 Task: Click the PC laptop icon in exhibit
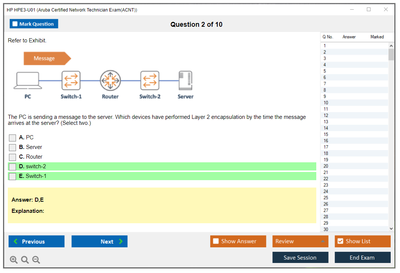28,81
